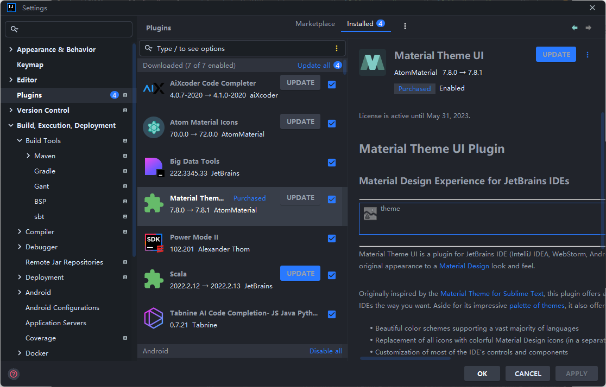Click the project-level icon beside Deployment
The image size is (606, 387).
pos(125,278)
